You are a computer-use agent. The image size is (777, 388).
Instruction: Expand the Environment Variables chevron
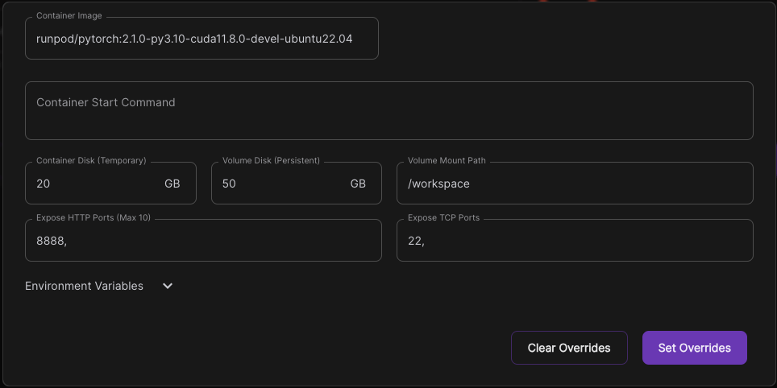[x=168, y=286]
